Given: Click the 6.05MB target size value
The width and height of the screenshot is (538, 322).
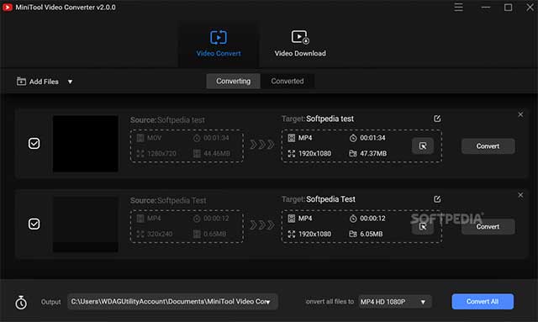Looking at the screenshot, I should (x=372, y=234).
